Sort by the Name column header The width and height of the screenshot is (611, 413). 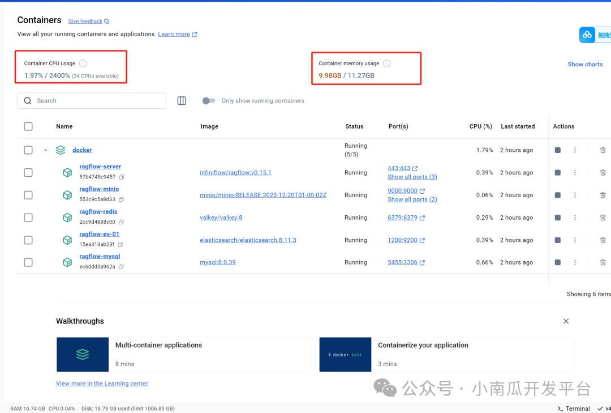(x=64, y=126)
